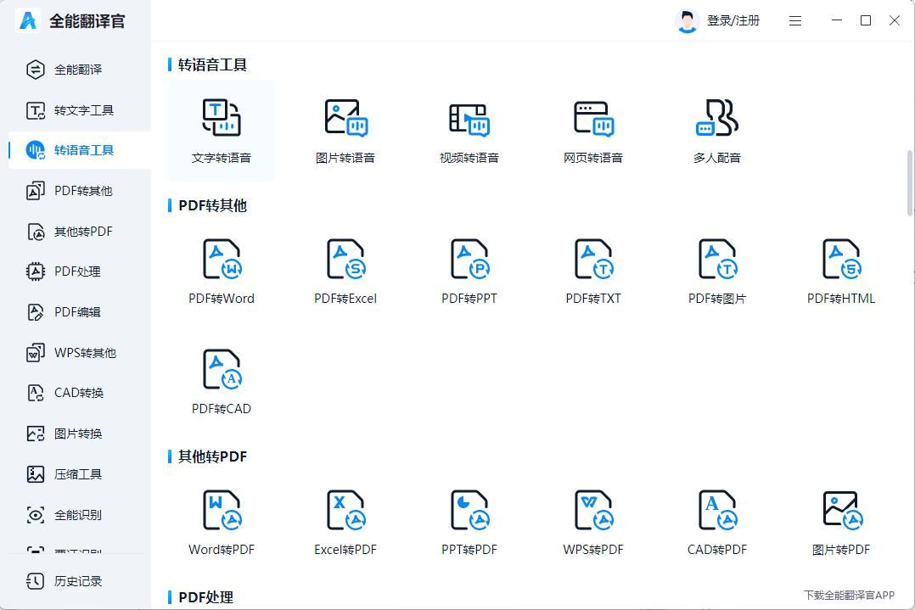Screen dimensions: 915x610
Task: Open the 网页转语音 tool
Action: tap(592, 129)
